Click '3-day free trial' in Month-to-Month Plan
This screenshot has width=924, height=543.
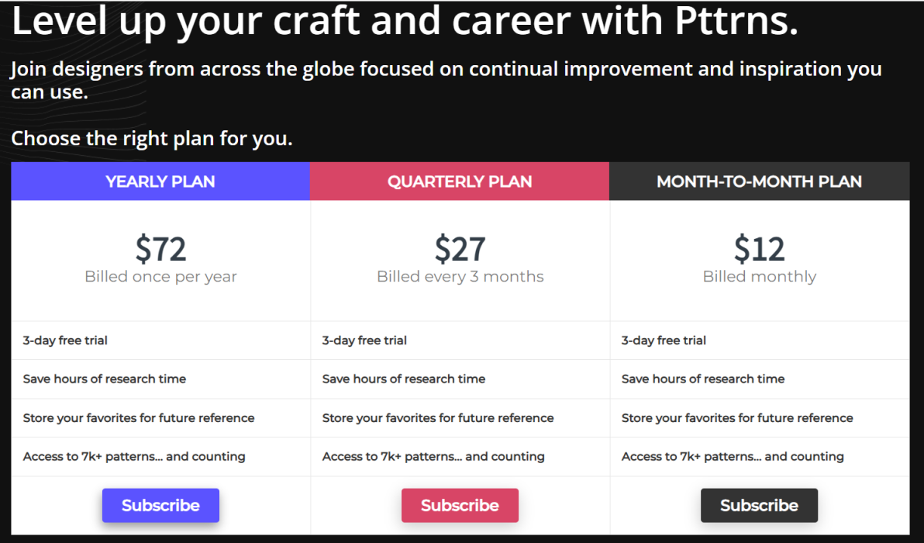(x=664, y=341)
